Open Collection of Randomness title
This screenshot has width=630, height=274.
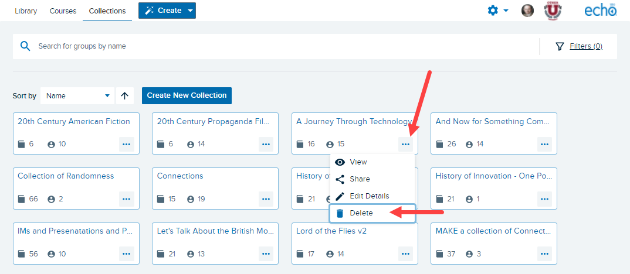pyautogui.click(x=66, y=176)
